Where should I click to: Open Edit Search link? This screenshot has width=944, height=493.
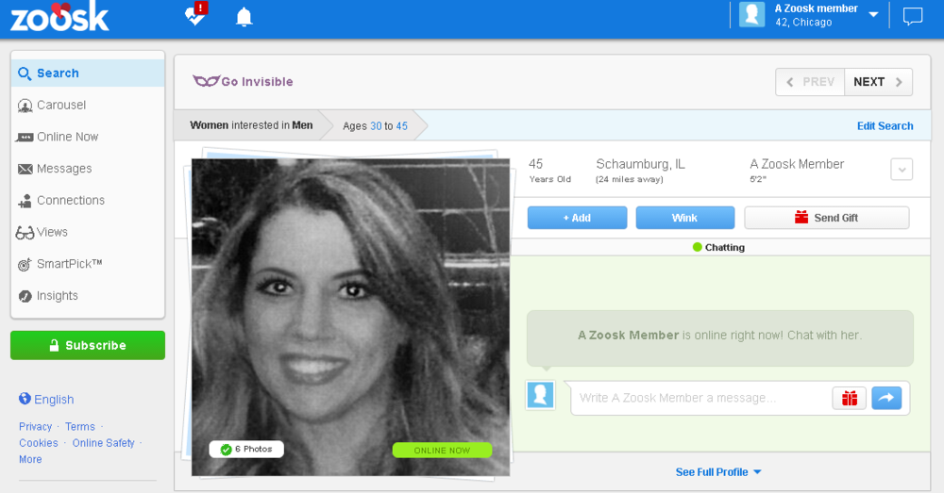coord(885,125)
